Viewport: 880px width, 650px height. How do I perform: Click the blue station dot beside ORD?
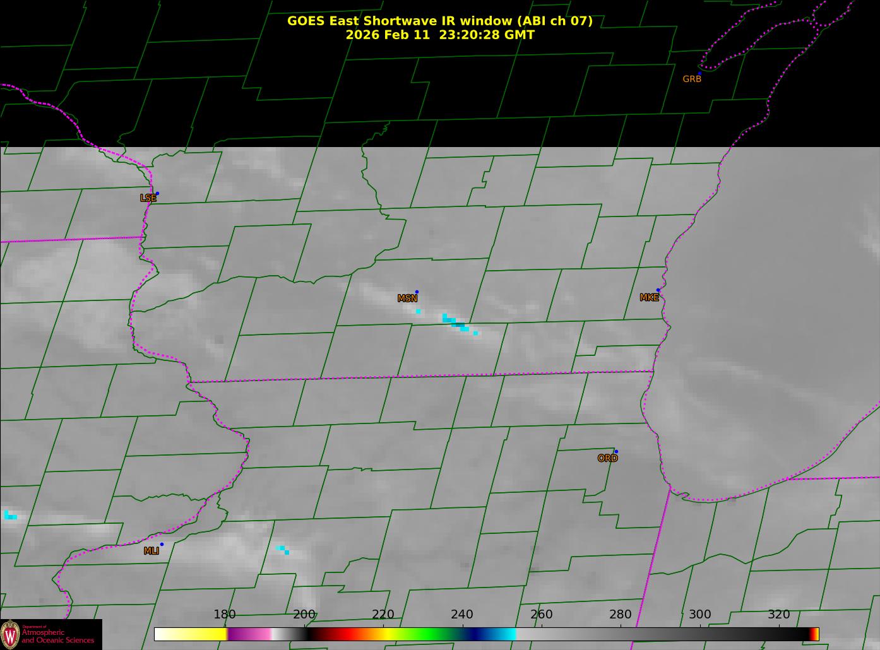(x=616, y=452)
